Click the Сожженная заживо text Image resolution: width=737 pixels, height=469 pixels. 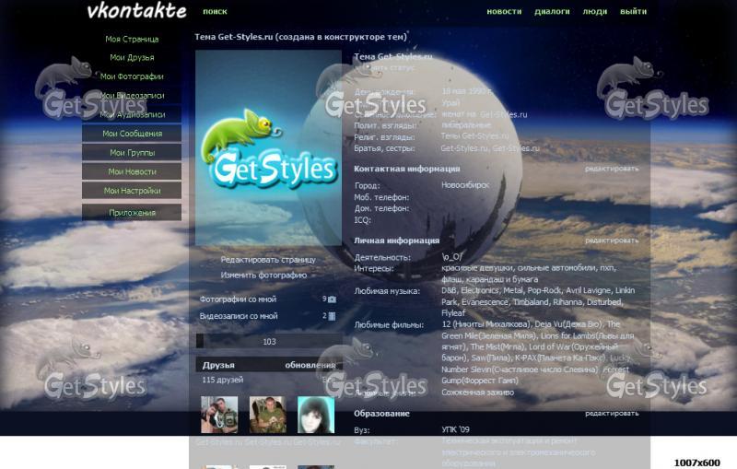point(477,392)
